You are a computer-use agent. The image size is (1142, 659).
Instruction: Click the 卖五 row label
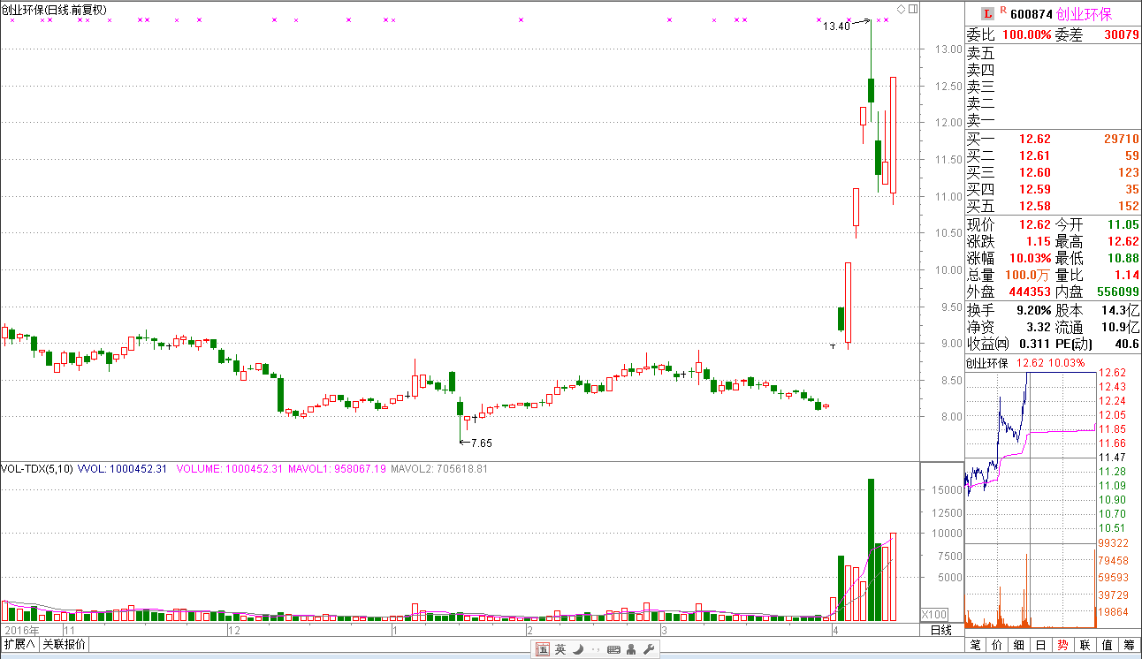click(981, 53)
